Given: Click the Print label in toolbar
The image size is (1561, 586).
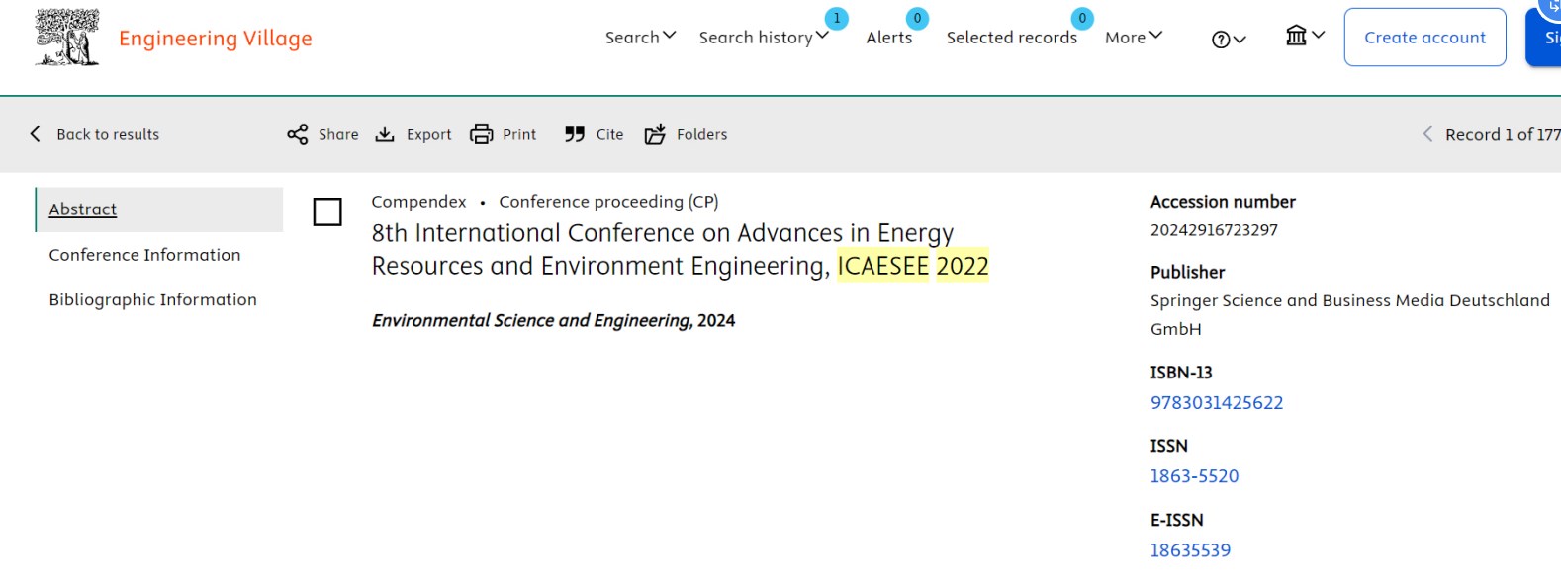Looking at the screenshot, I should pyautogui.click(x=519, y=134).
